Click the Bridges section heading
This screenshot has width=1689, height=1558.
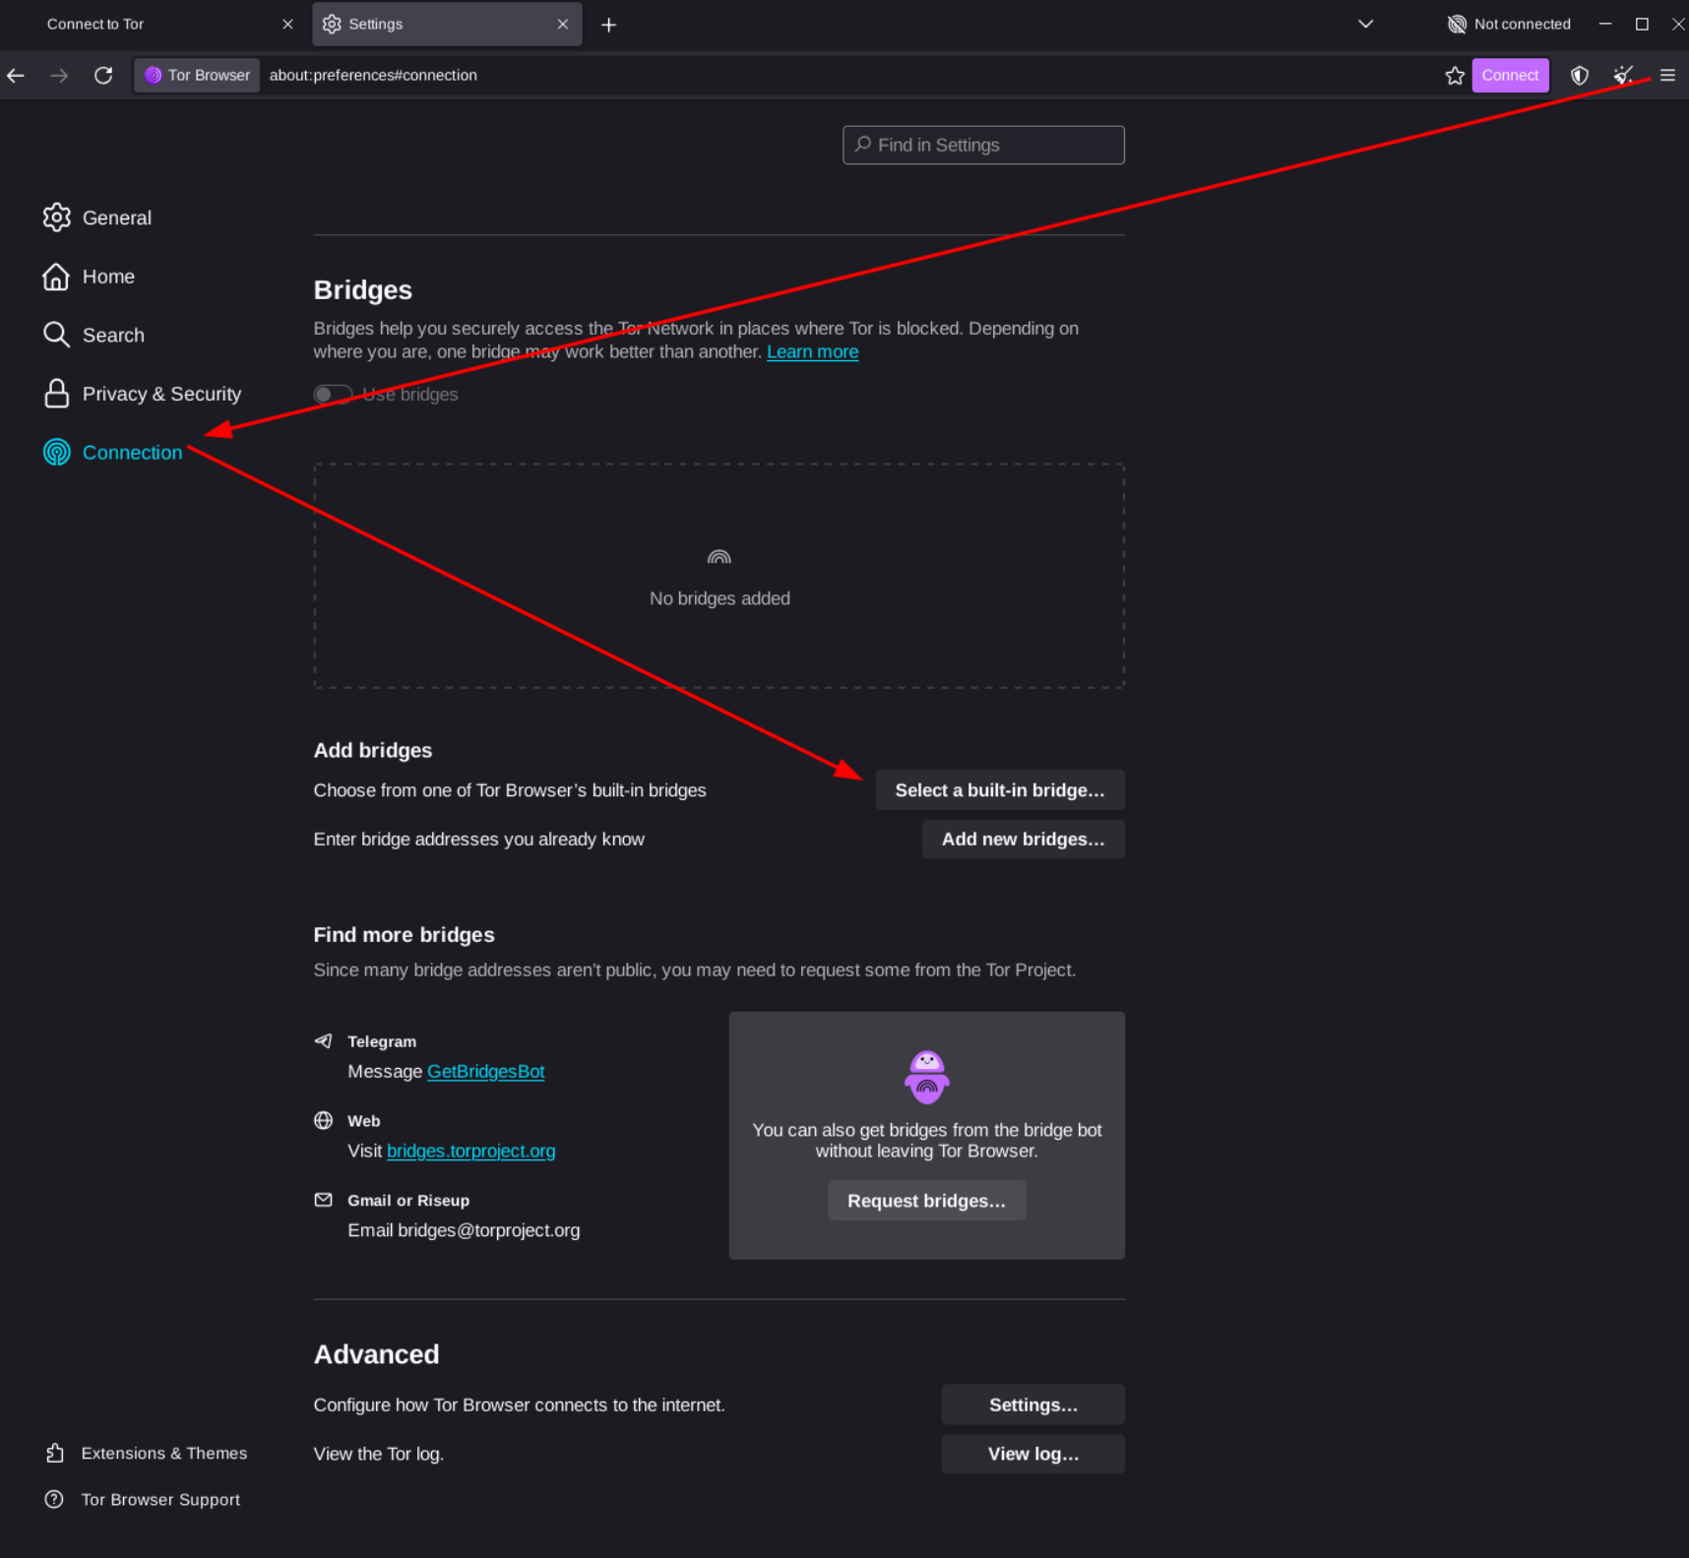pyautogui.click(x=362, y=290)
